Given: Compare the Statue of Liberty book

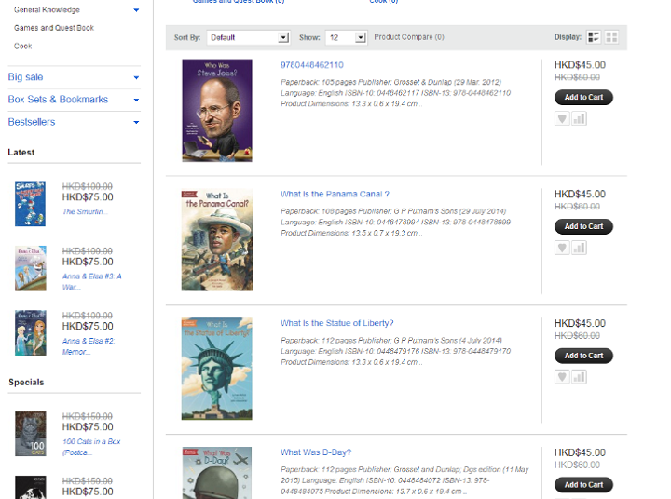Looking at the screenshot, I should (579, 377).
